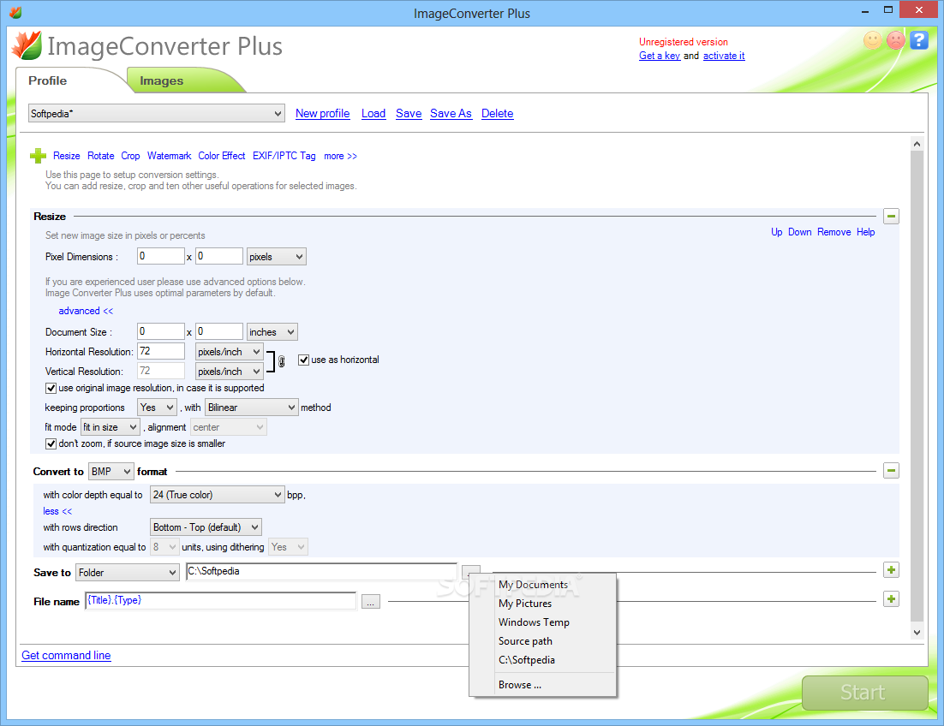The image size is (944, 726).
Task: Toggle the resolution link chain icon
Action: (281, 361)
